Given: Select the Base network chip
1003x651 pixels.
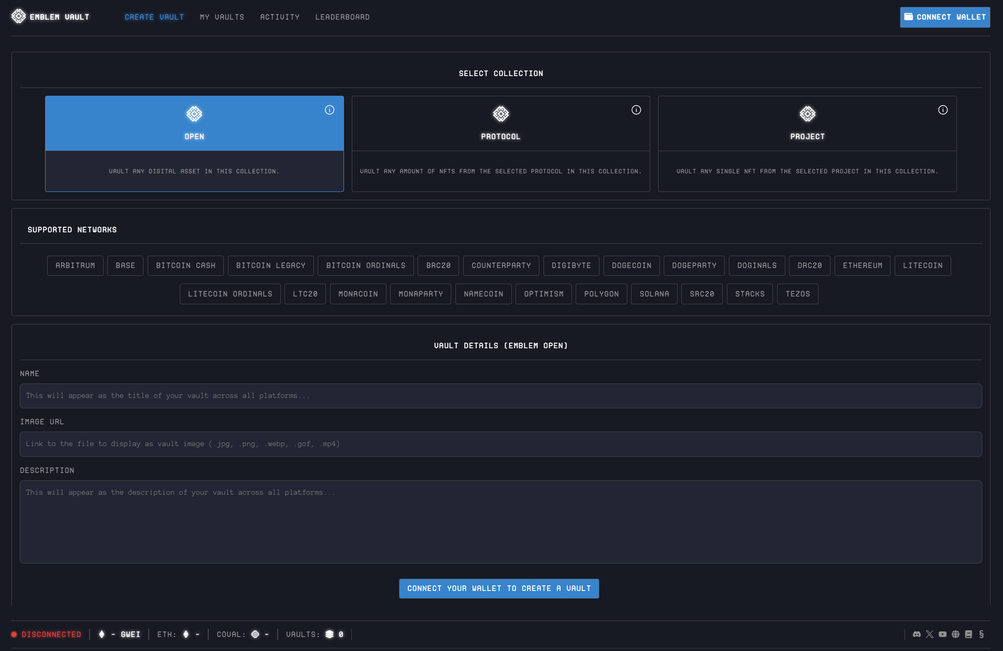Looking at the screenshot, I should pos(125,265).
